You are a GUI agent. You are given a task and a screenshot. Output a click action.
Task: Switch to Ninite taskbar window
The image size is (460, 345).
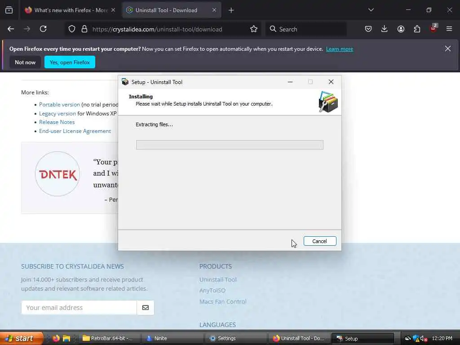click(172, 338)
